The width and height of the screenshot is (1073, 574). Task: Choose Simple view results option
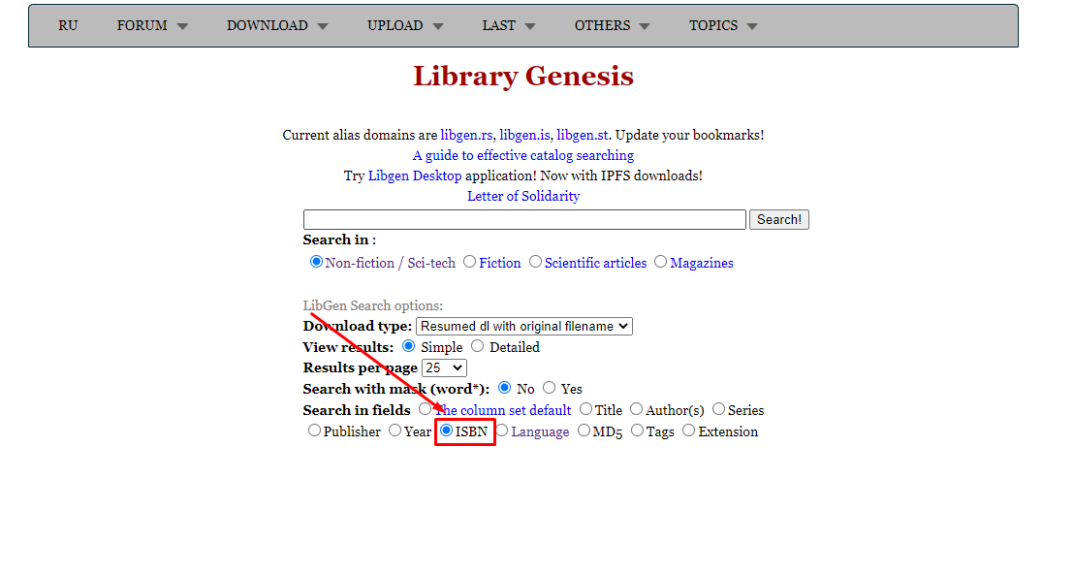[408, 346]
